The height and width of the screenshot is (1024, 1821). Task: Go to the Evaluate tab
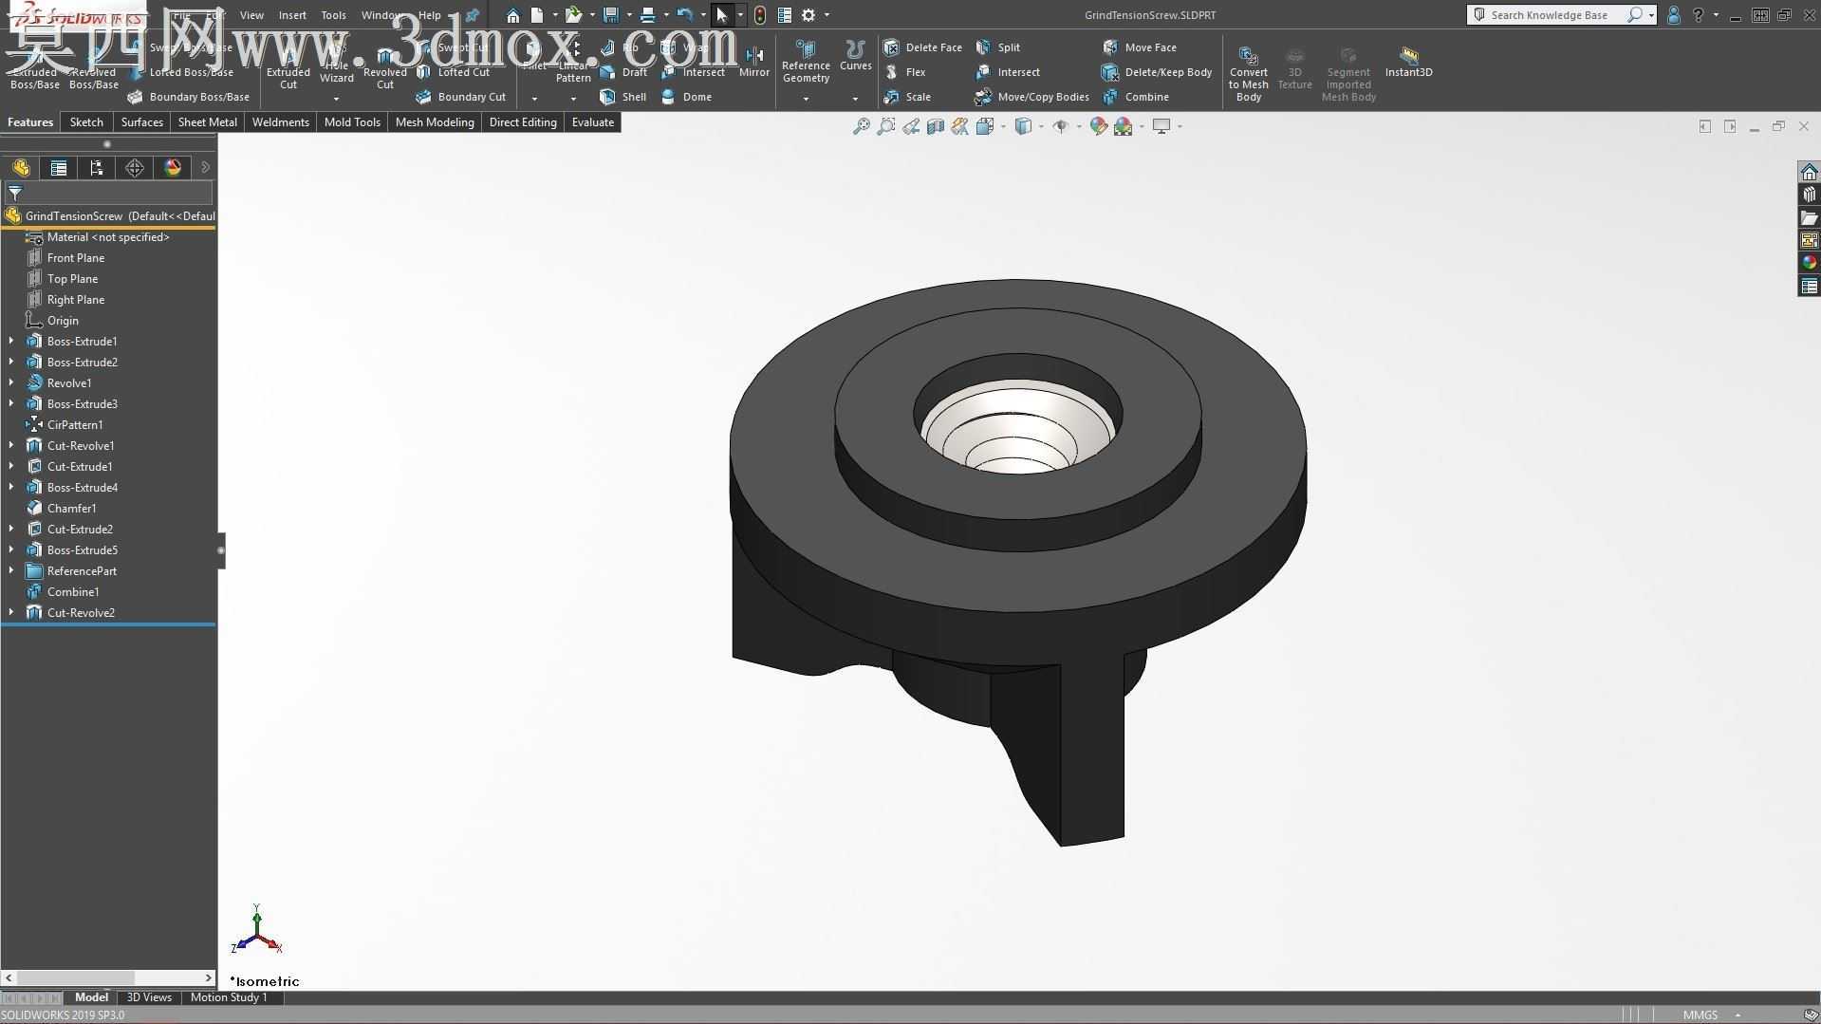click(593, 122)
